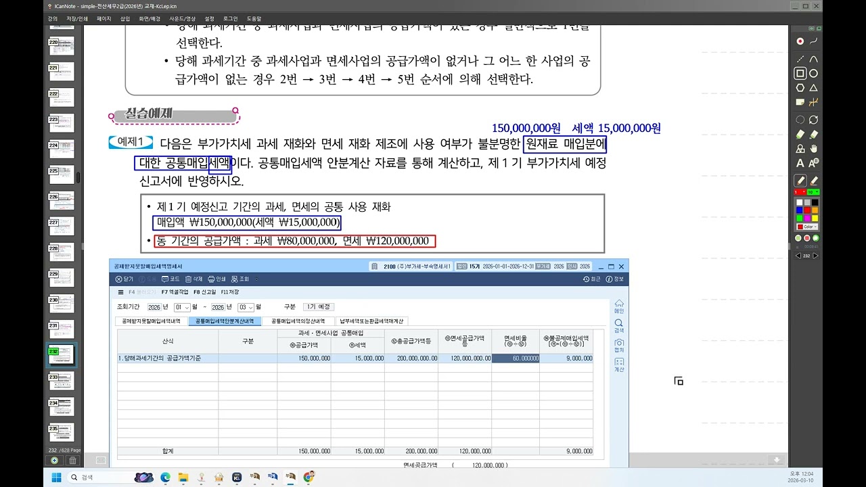Click the 닫기 close button in KcLep toolbar
Screen dimensions: 866x487
[124, 279]
